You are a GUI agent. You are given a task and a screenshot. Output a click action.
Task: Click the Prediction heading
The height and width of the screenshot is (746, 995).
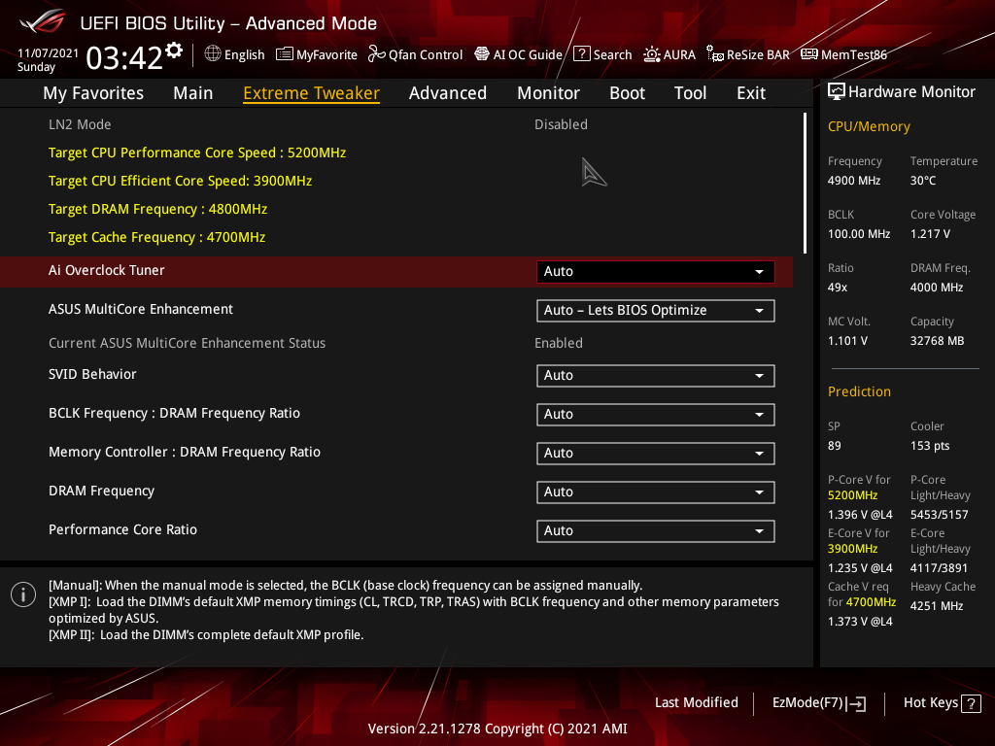point(859,392)
